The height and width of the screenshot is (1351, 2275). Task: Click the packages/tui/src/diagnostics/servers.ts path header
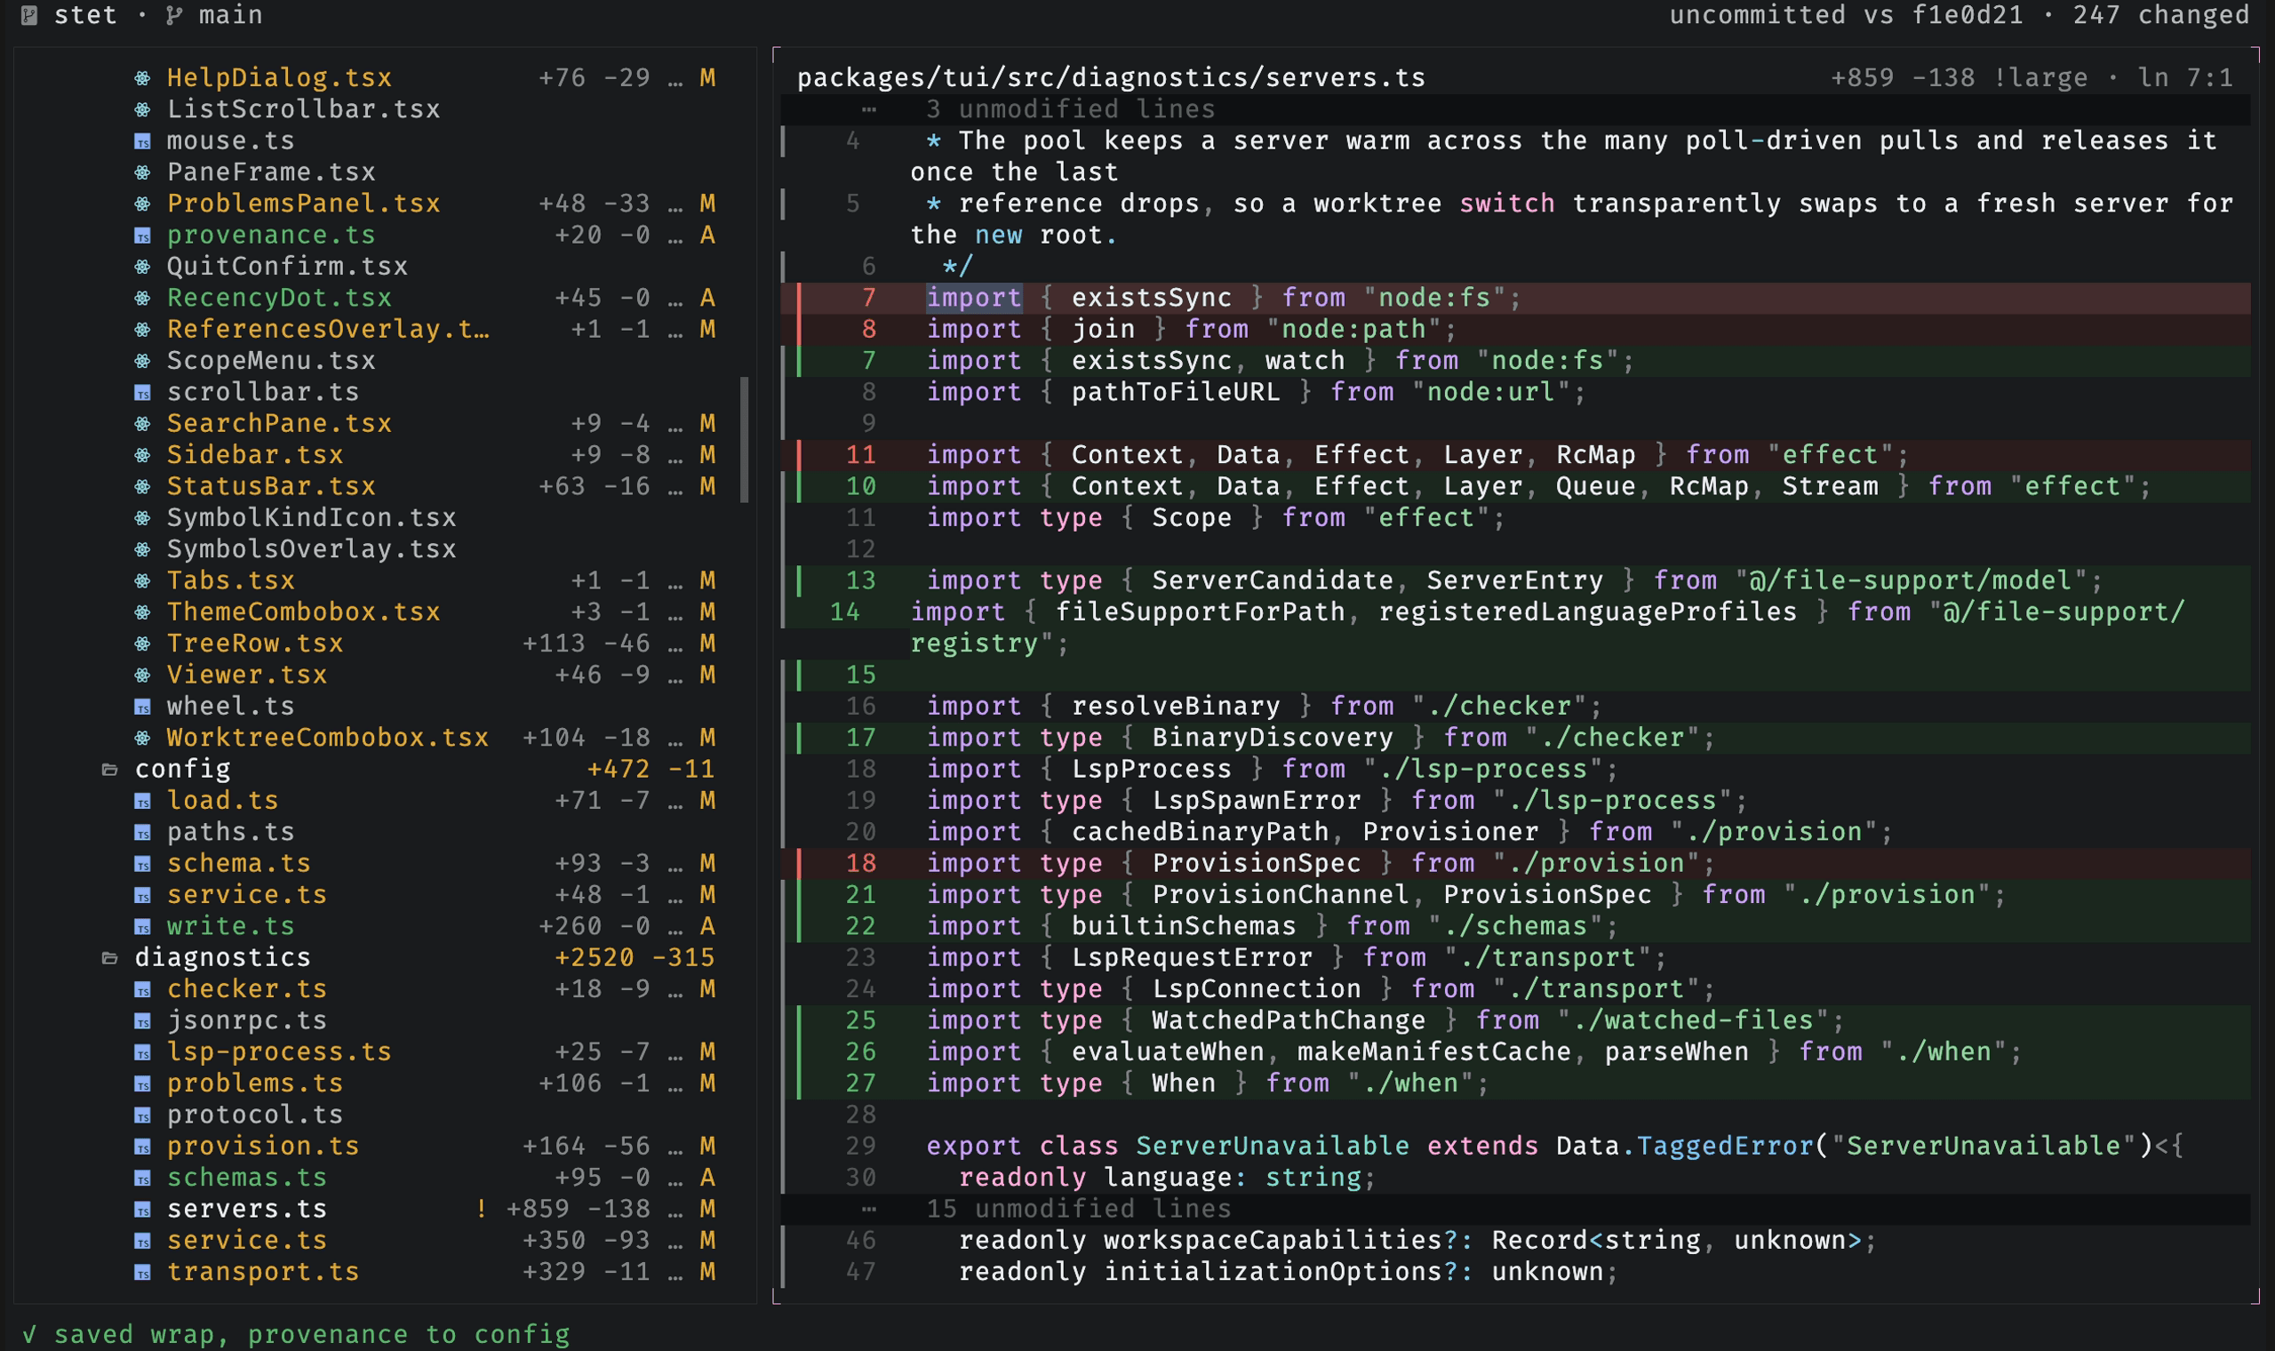coord(1111,78)
